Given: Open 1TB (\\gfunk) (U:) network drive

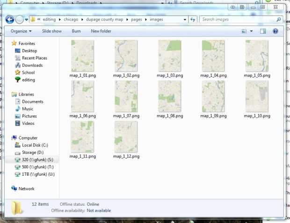Looking at the screenshot, I should 35,174.
